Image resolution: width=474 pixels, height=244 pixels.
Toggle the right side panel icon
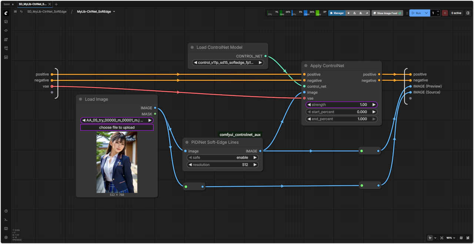click(468, 13)
